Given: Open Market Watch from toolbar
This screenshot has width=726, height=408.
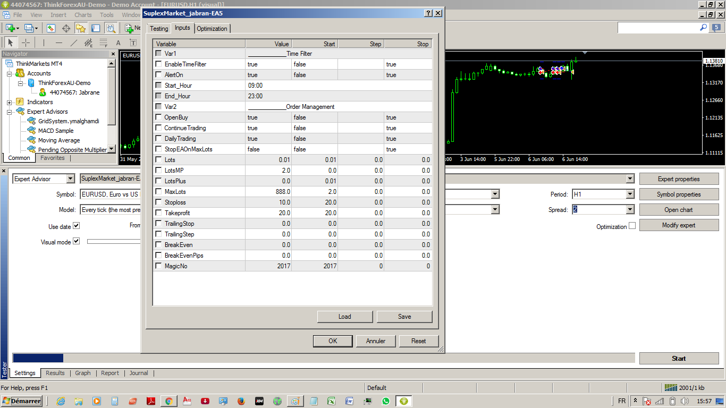Looking at the screenshot, I should click(51, 28).
